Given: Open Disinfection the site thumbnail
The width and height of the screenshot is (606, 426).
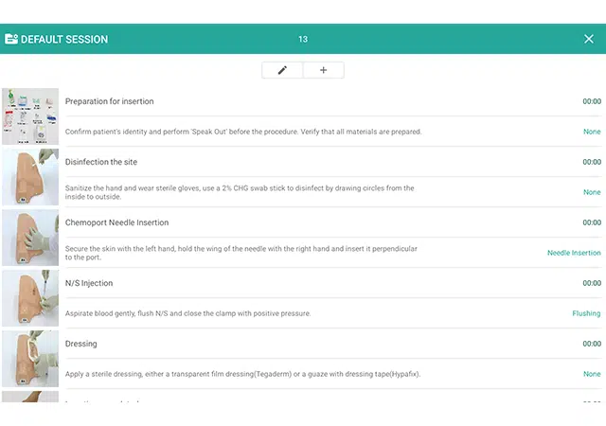Looking at the screenshot, I should click(x=30, y=177).
